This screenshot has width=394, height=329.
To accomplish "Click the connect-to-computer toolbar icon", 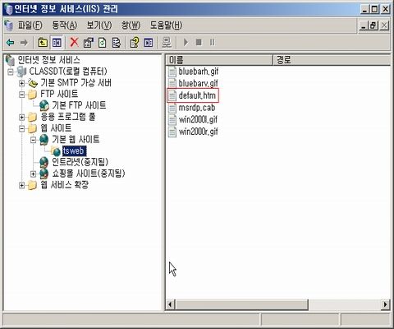I will coord(167,43).
